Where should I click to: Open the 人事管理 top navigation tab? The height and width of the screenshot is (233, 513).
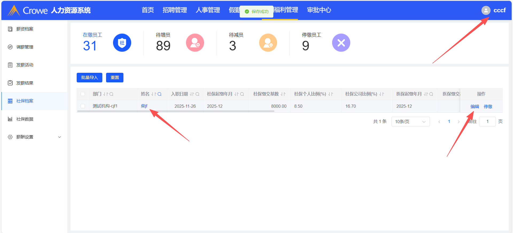click(208, 10)
